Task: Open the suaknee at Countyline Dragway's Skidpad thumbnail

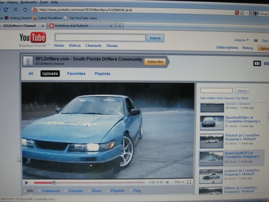Action: pos(211,176)
